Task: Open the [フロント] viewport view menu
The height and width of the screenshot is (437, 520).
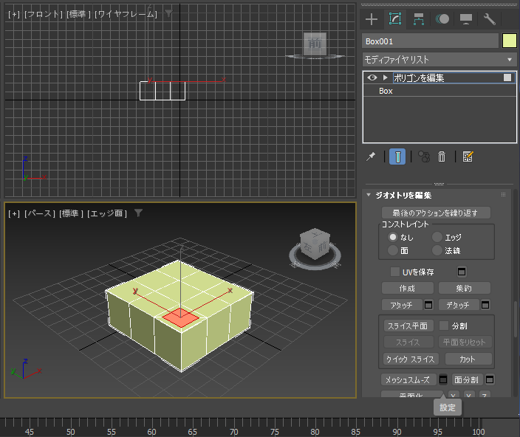Action: pos(44,14)
